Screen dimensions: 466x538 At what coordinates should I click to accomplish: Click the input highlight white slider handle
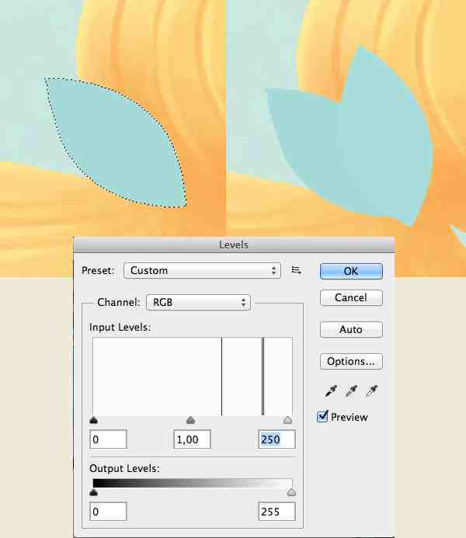(x=288, y=420)
